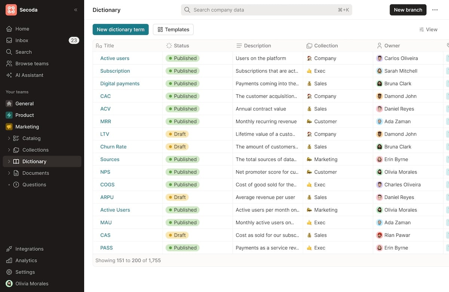The height and width of the screenshot is (292, 449).
Task: Click the New dictionary term button
Action: coord(120,29)
